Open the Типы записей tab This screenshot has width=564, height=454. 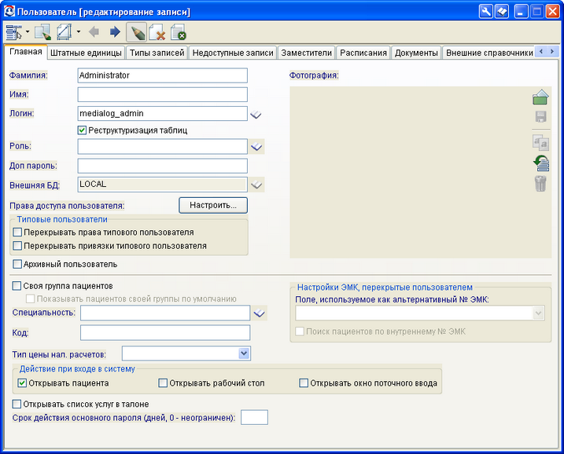157,53
